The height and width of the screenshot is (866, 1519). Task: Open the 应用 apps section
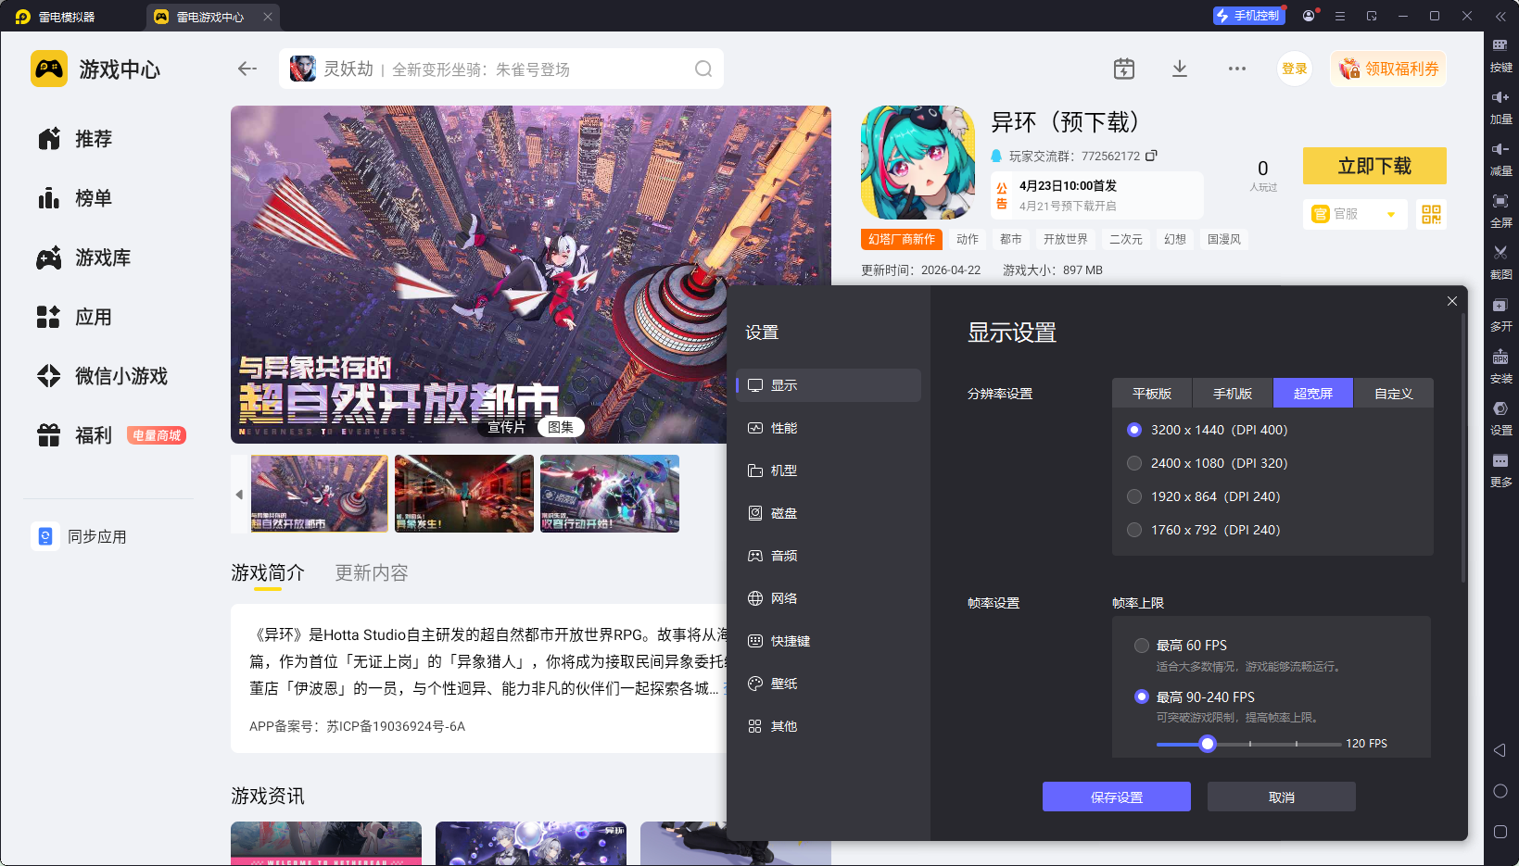[x=74, y=317]
